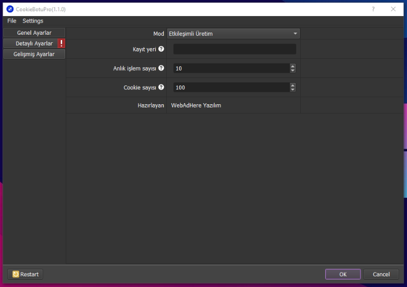Increase Cookie sayısı with up arrow

click(x=293, y=85)
